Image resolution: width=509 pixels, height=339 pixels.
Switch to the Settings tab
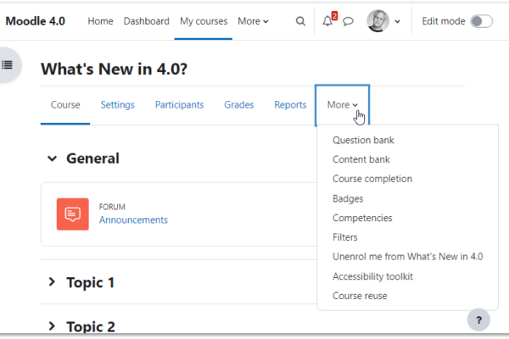118,105
